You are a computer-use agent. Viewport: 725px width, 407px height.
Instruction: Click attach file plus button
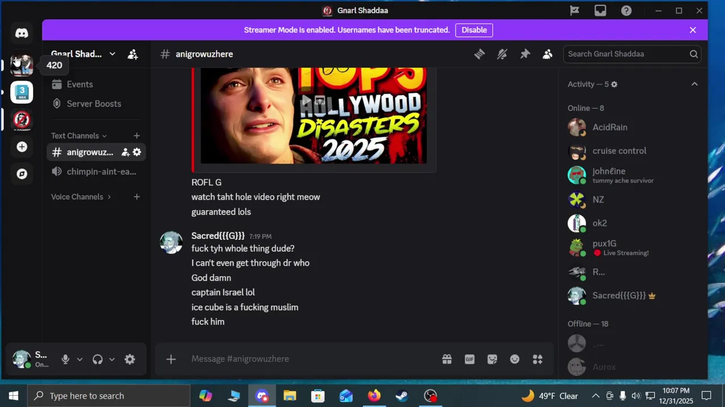coord(171,359)
